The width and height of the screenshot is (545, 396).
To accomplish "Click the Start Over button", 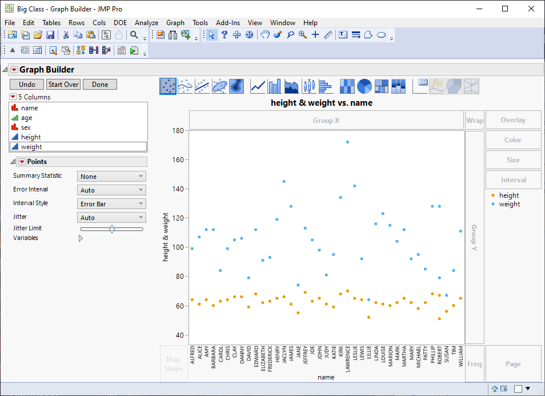I will 64,84.
